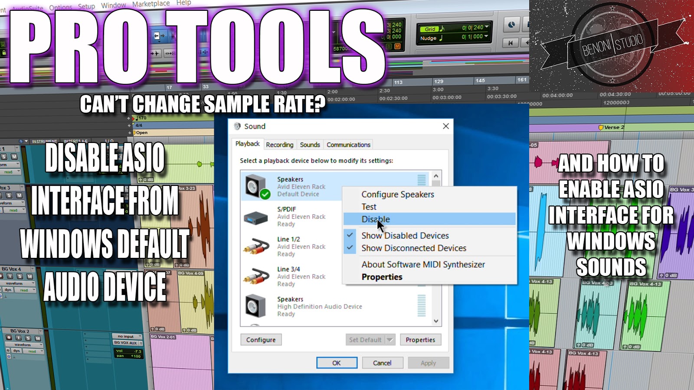The image size is (694, 390).
Task: Toggle input monitoring on BG Vox 2 track
Action: tap(18, 338)
